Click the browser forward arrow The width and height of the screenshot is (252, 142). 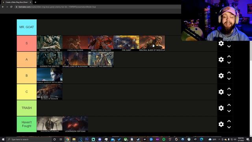tap(7, 7)
